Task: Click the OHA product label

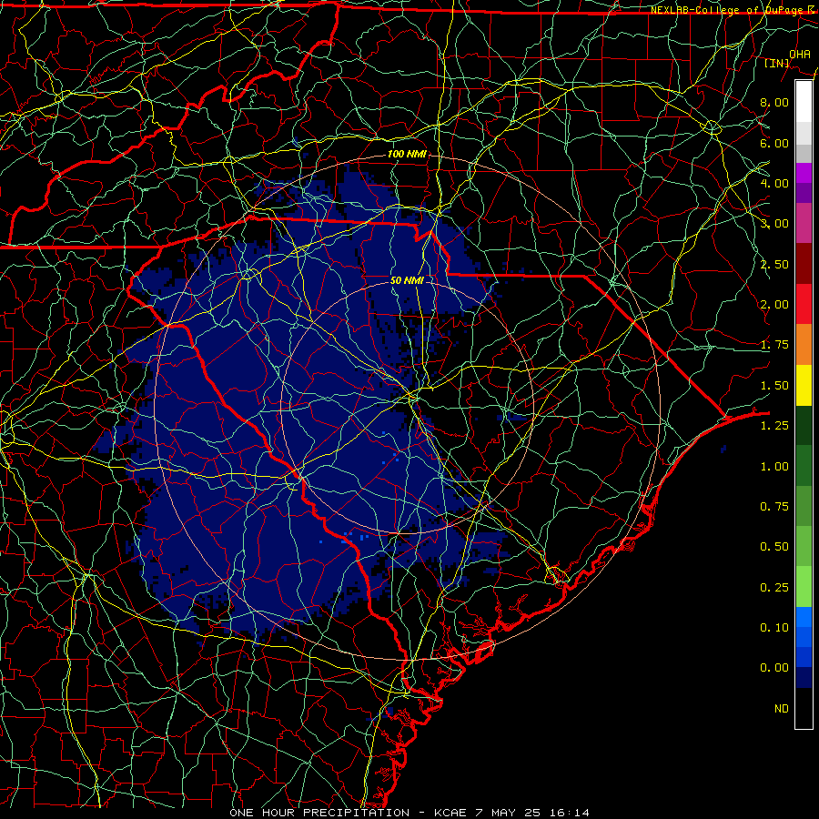Action: (x=800, y=54)
